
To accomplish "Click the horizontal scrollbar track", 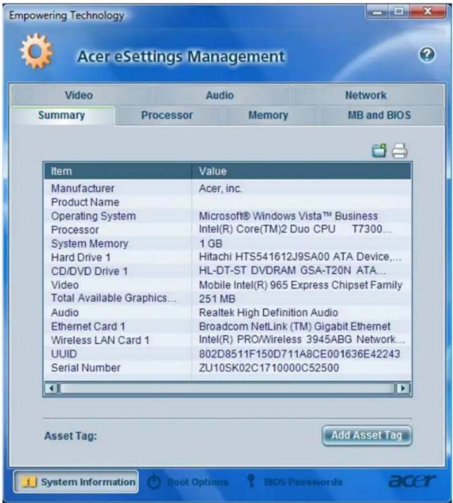I will pos(227,389).
